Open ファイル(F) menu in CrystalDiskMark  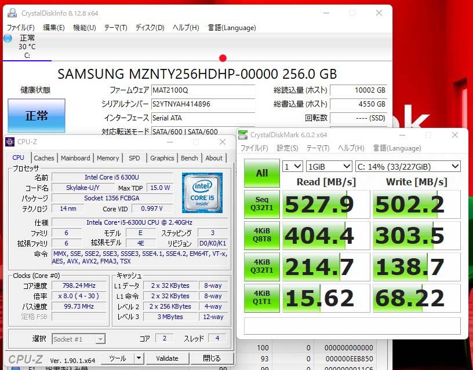(x=254, y=148)
